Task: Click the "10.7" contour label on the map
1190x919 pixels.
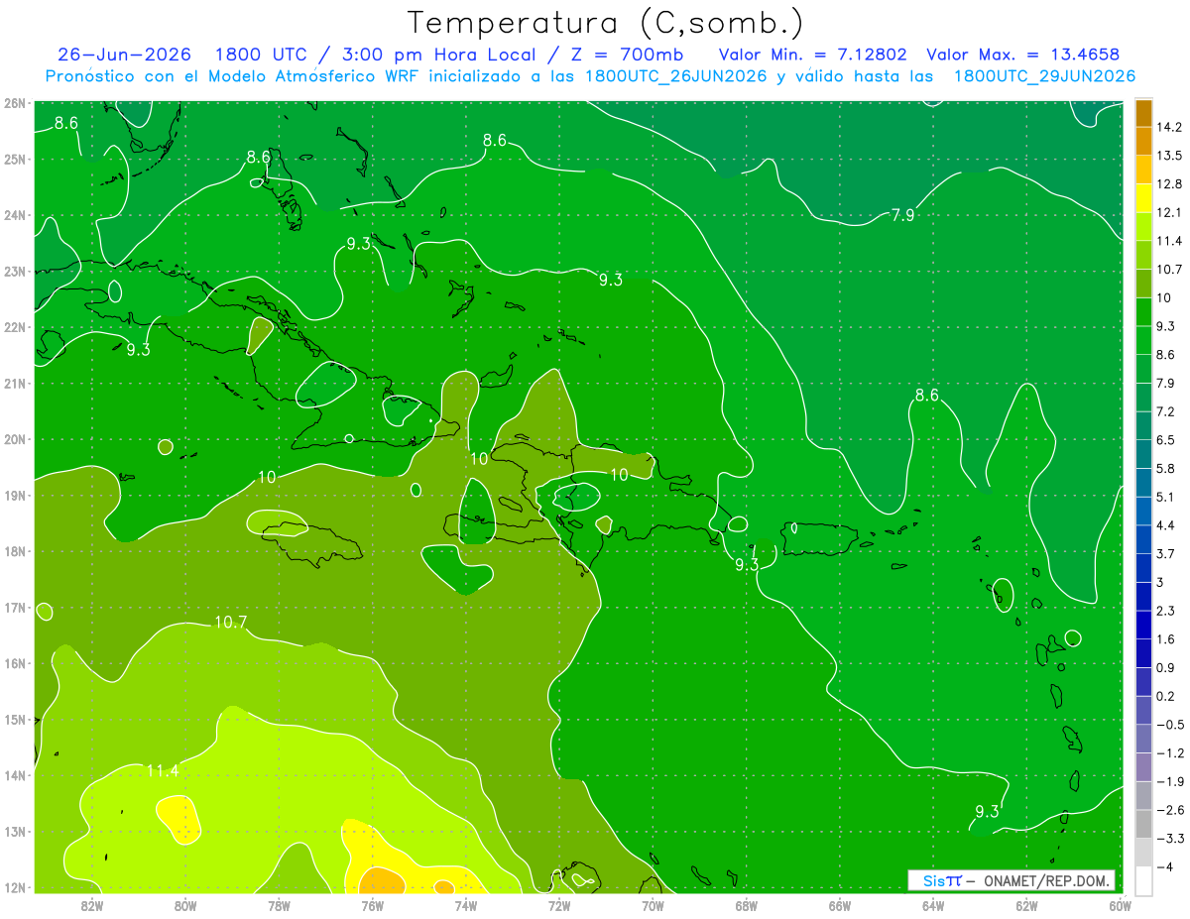Action: click(230, 623)
